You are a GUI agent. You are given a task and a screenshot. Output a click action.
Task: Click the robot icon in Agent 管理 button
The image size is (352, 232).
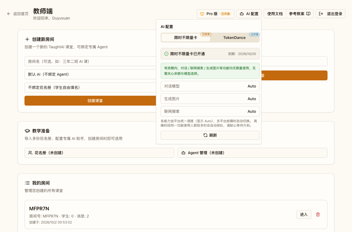pyautogui.click(x=183, y=153)
